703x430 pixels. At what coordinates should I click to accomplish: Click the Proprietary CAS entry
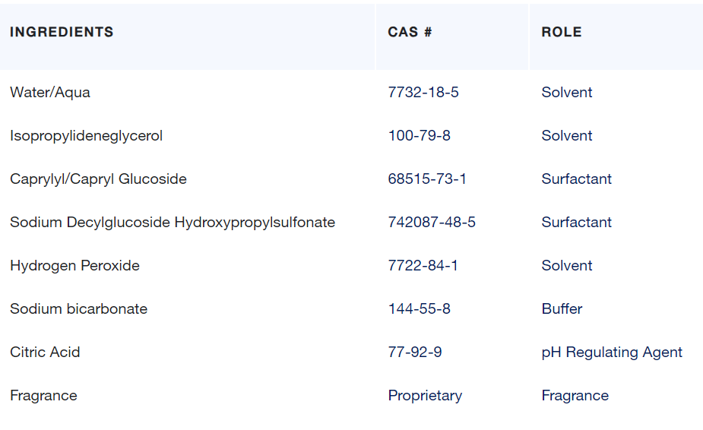point(425,396)
